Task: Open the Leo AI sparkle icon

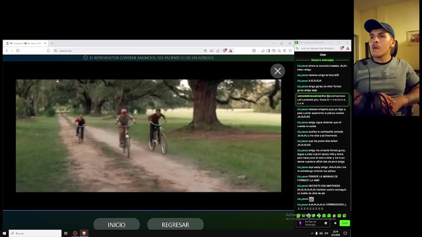Action: (279, 51)
